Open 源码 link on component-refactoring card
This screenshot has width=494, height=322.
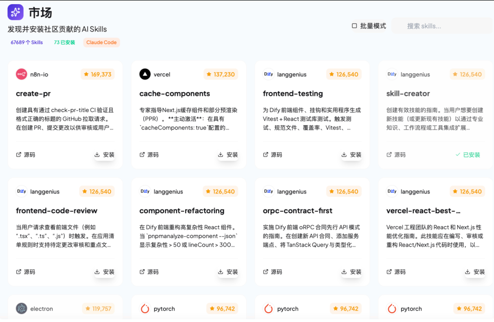tap(149, 272)
